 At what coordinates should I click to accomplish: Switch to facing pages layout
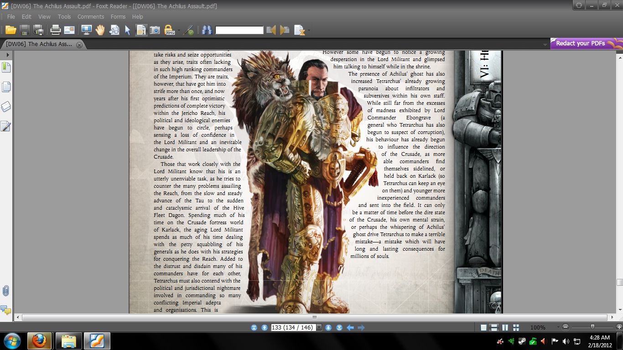(505, 328)
